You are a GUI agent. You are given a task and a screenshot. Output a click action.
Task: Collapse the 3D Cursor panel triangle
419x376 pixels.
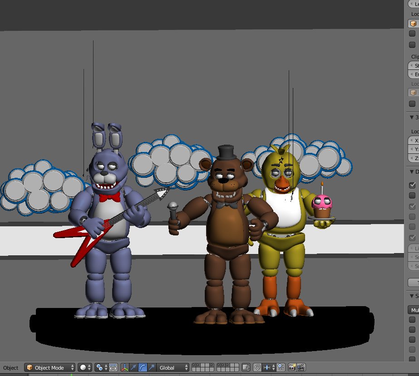point(412,117)
